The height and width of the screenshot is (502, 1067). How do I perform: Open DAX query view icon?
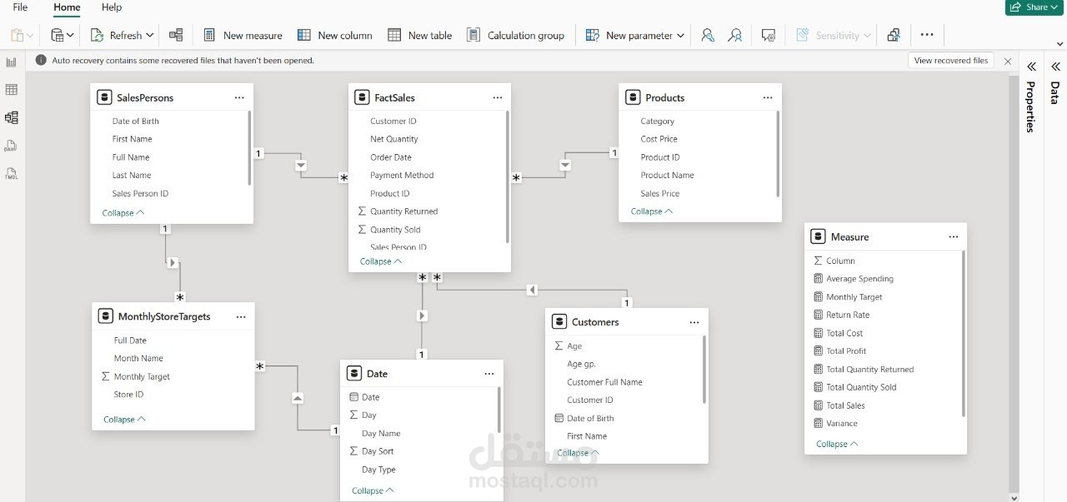click(12, 146)
